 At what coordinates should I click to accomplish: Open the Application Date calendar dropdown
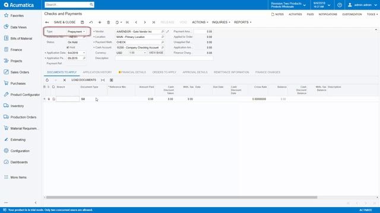point(84,53)
